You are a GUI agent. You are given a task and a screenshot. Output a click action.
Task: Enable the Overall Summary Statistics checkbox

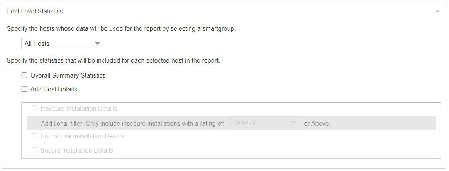[24, 75]
